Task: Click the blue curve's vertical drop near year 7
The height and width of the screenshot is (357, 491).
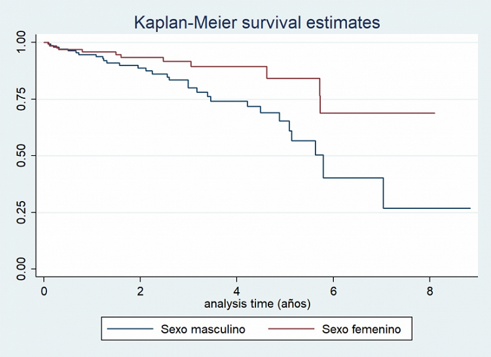Action: pos(383,193)
